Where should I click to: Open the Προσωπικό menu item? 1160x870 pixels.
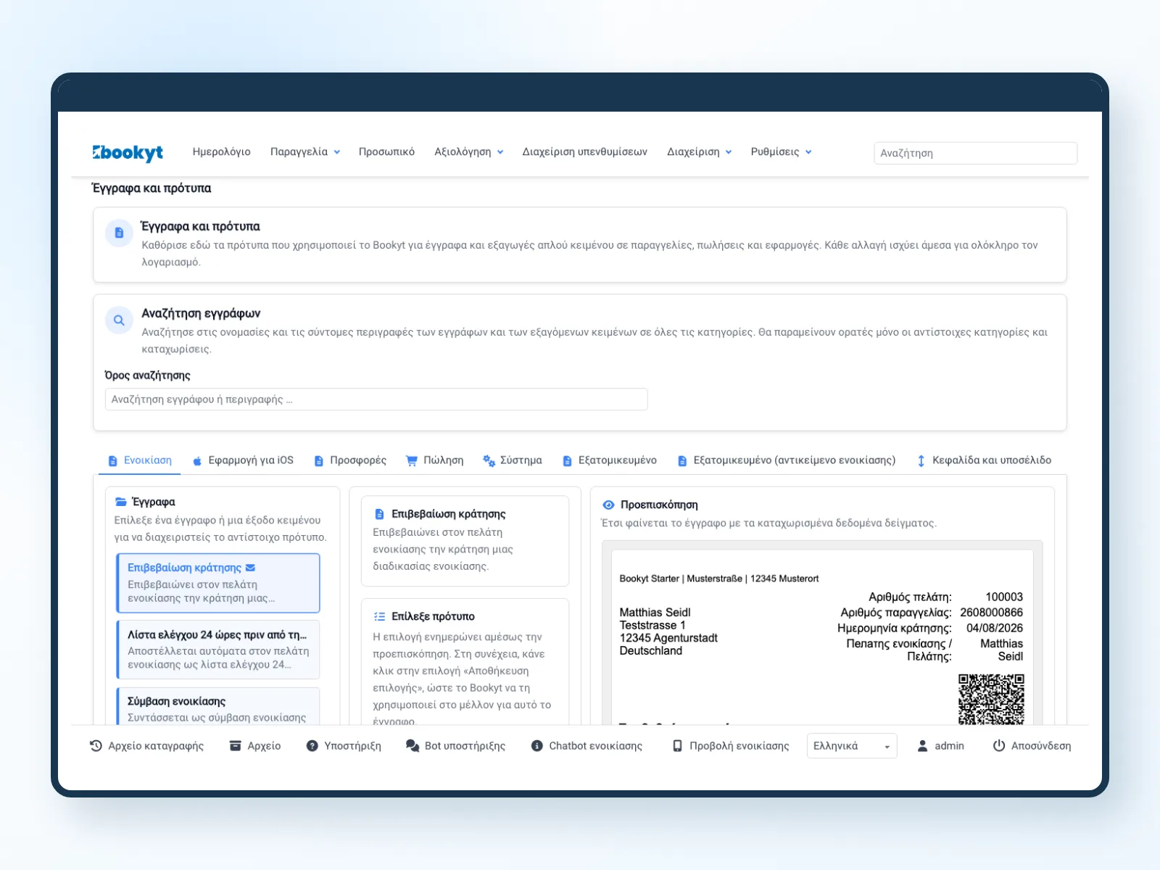click(x=386, y=152)
